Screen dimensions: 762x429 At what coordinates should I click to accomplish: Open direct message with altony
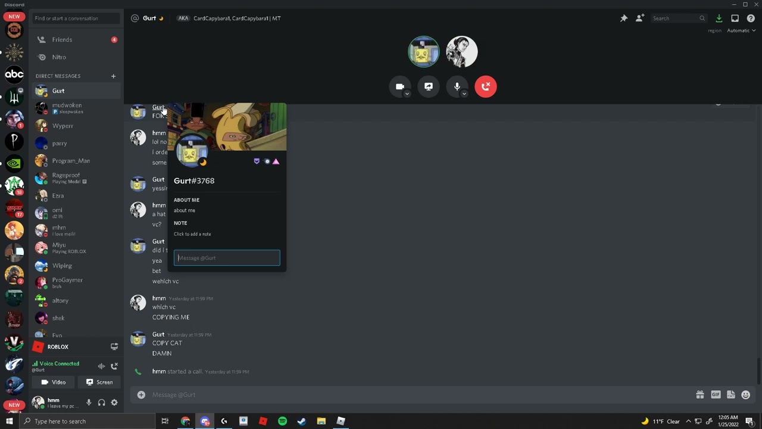[77, 300]
